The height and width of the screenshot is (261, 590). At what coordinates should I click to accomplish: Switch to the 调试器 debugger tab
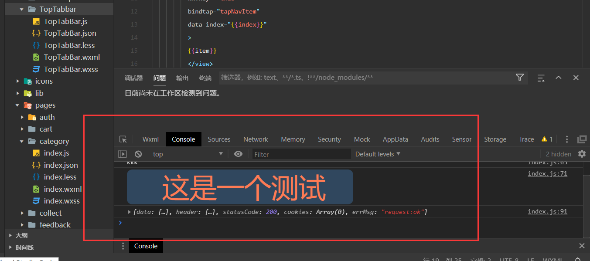(x=133, y=78)
